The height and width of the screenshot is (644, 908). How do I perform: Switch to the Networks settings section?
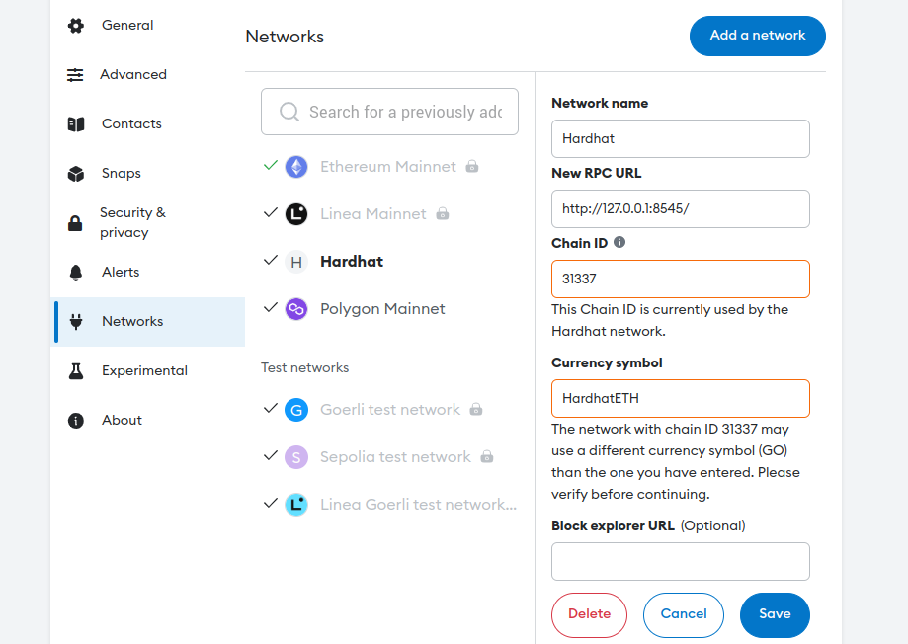point(132,321)
